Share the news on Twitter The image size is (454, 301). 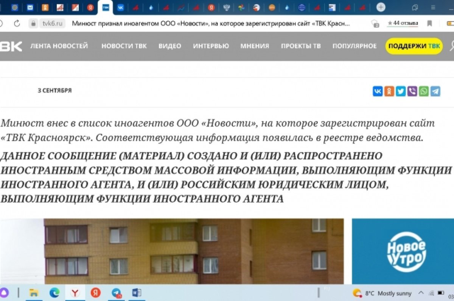click(400, 91)
